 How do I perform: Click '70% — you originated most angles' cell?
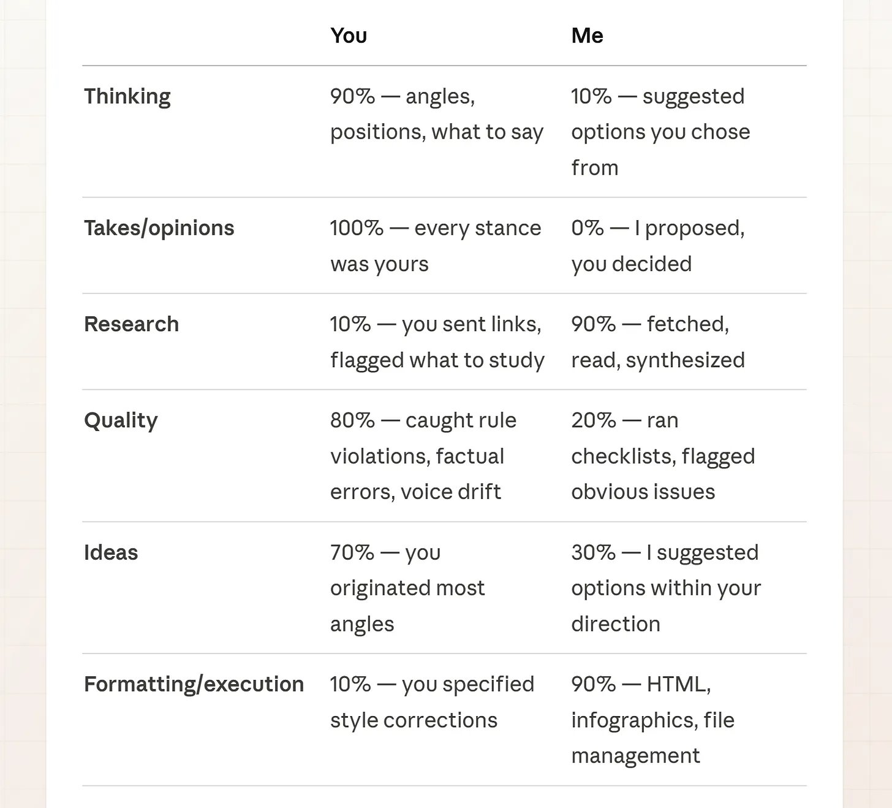[x=407, y=588]
